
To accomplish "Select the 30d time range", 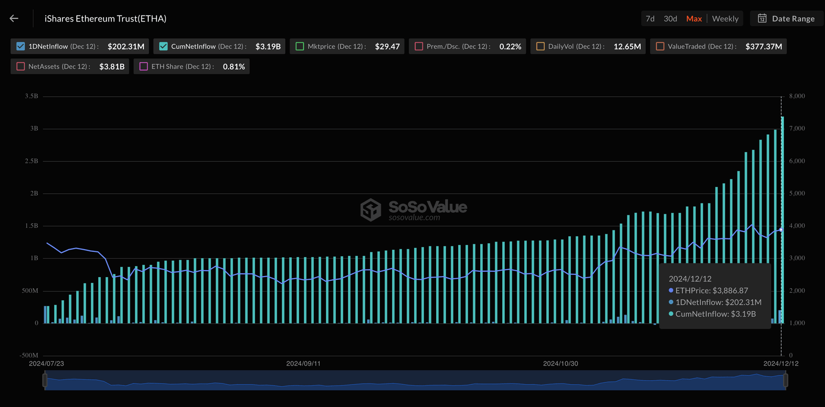I will [670, 18].
